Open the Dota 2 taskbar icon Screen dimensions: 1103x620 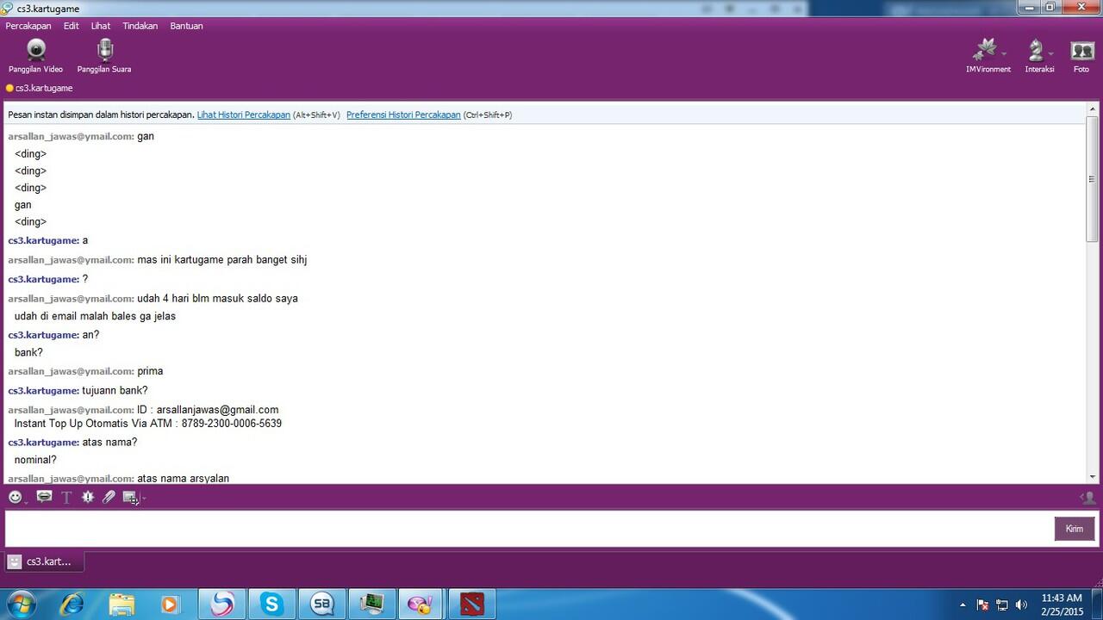click(x=472, y=604)
